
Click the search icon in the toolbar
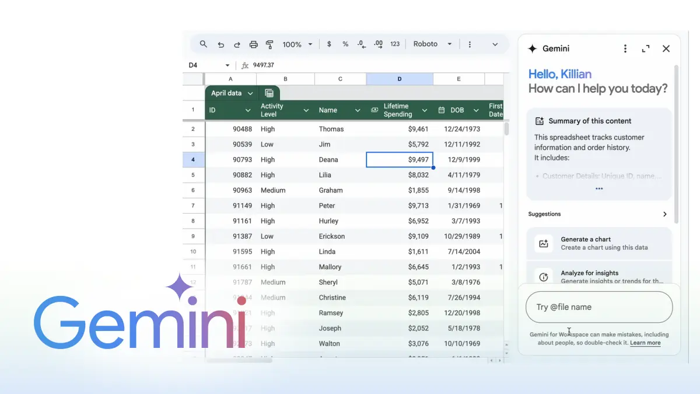[x=203, y=44]
